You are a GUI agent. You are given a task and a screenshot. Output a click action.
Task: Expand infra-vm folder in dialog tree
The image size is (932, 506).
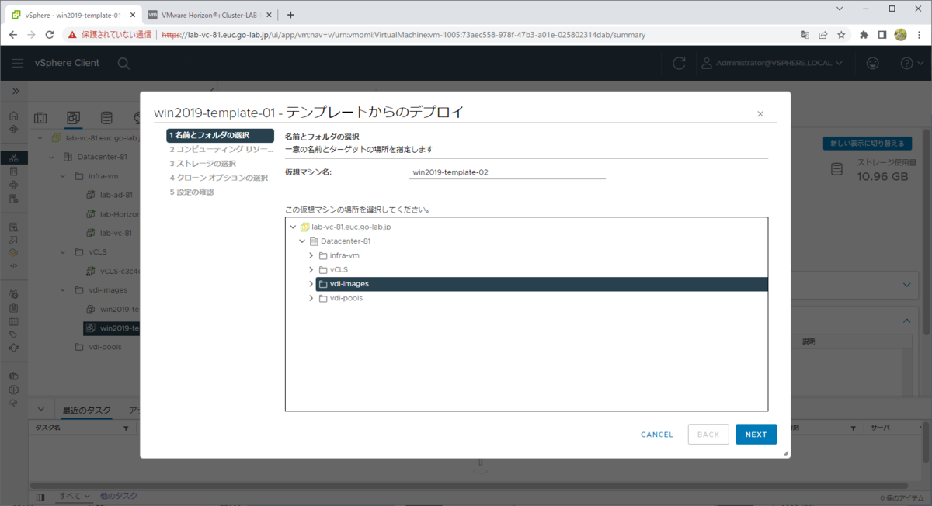click(x=311, y=255)
